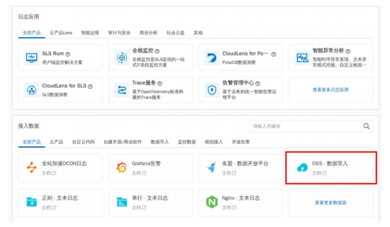This screenshot has height=227, width=390.
Task: Click the 智能异常分析 chart icon
Action: tap(302, 58)
